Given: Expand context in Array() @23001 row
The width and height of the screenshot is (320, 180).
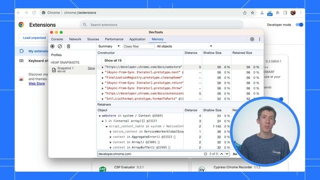Looking at the screenshot, I should 110,142.
